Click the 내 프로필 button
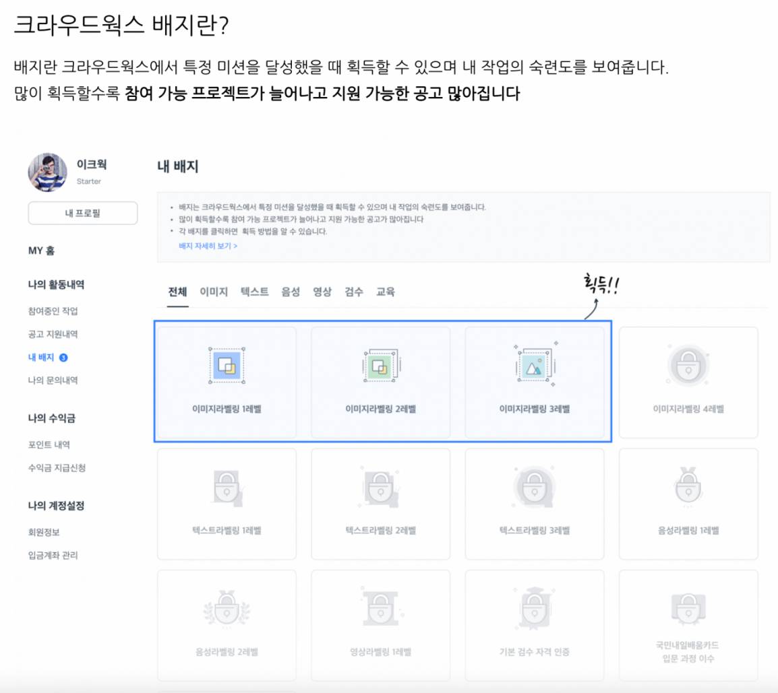Viewport: 778px width, 693px height. [82, 213]
